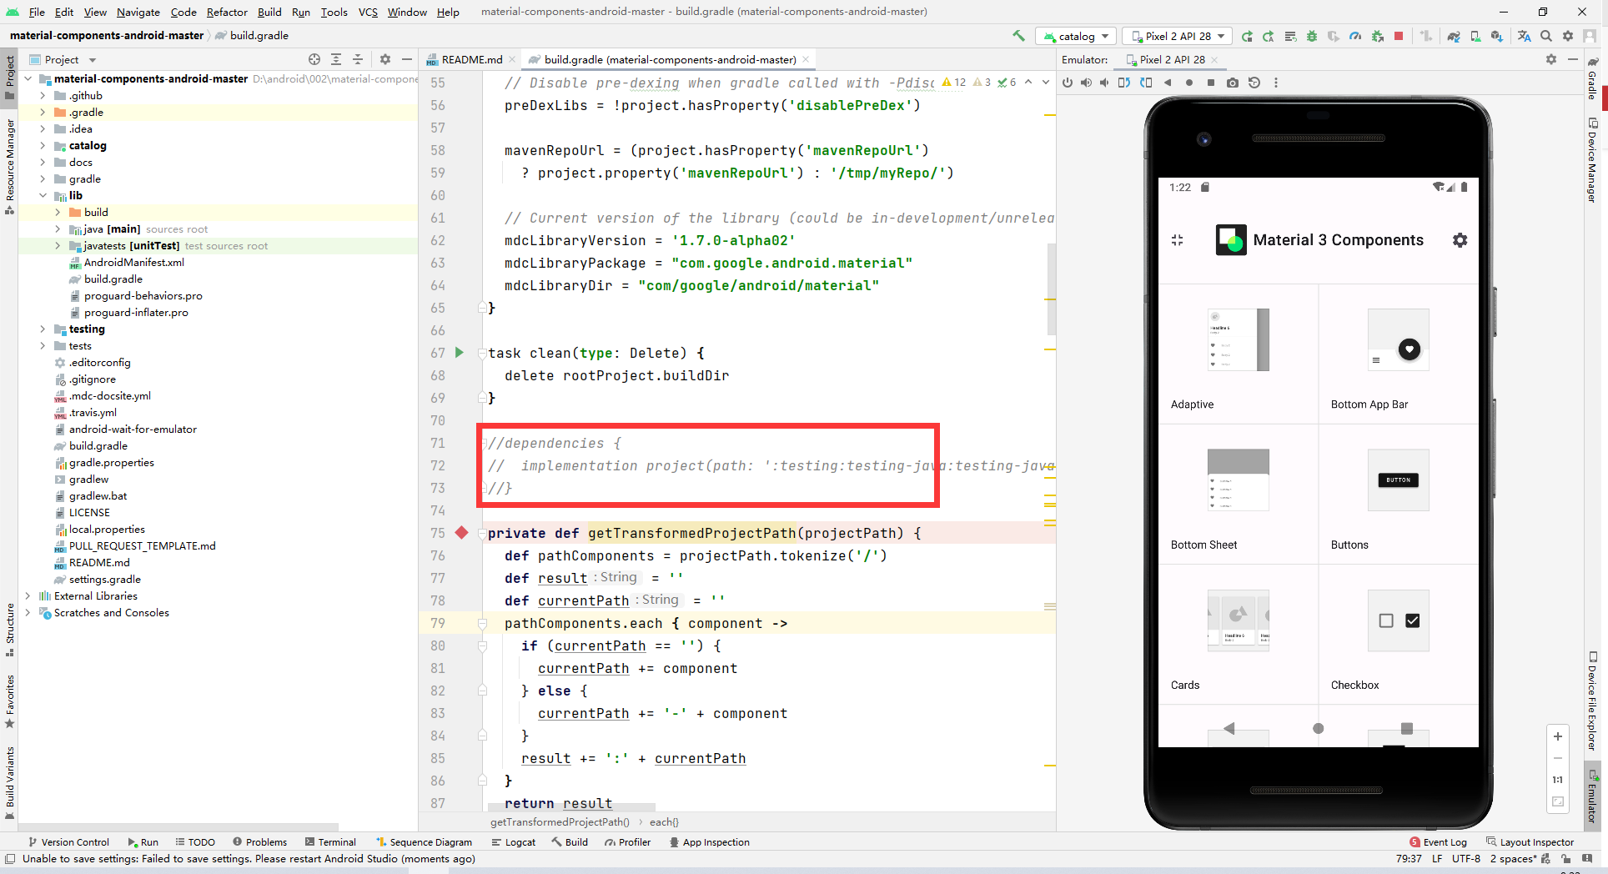The height and width of the screenshot is (874, 1608).
Task: Open emulator snapshots icon
Action: click(x=1254, y=83)
